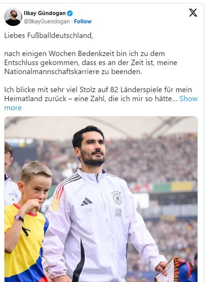Screen dimensions: 205x282
Task: Click the striped shoulder of the jacket
Action: (x=62, y=191)
